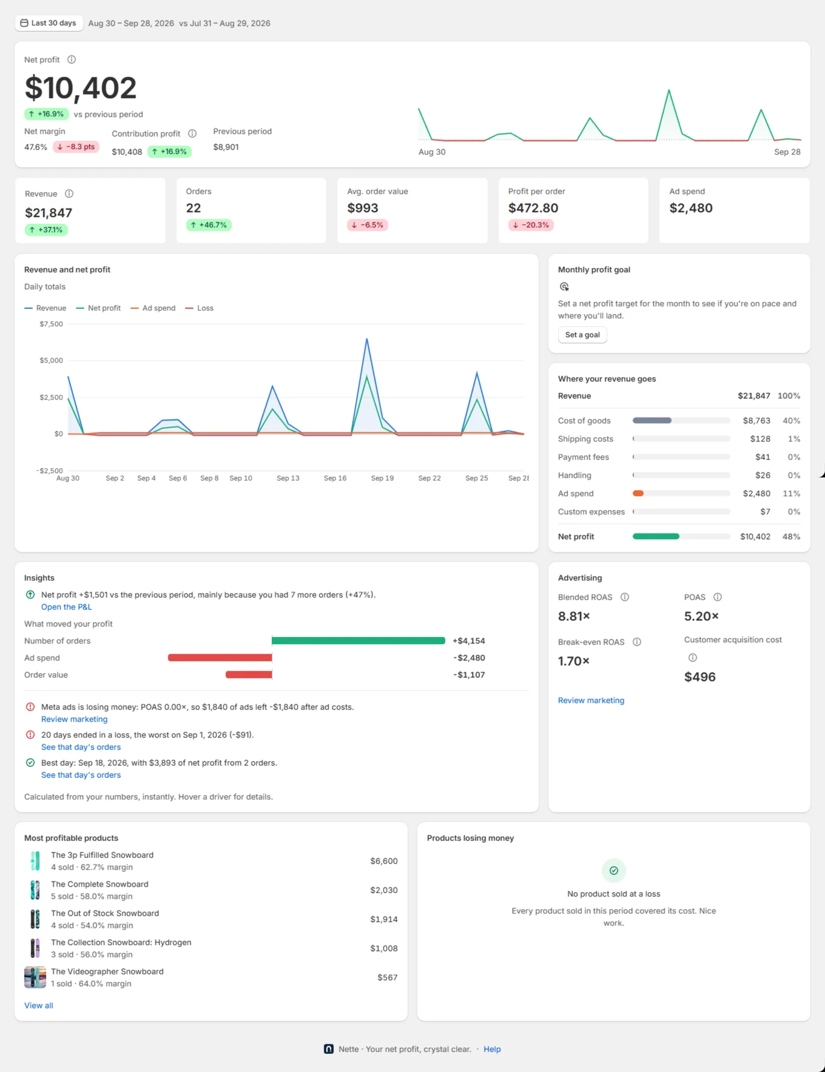Toggle the Loss legend series

200,308
